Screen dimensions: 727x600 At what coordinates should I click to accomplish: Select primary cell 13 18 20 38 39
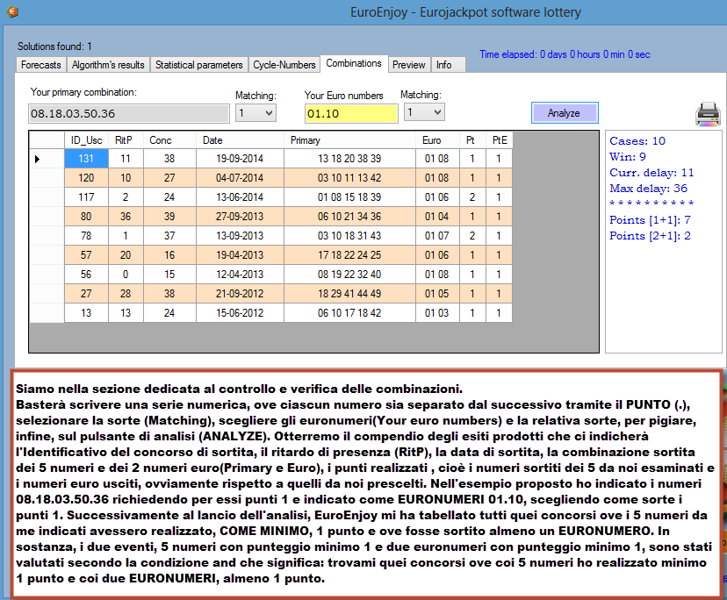349,159
